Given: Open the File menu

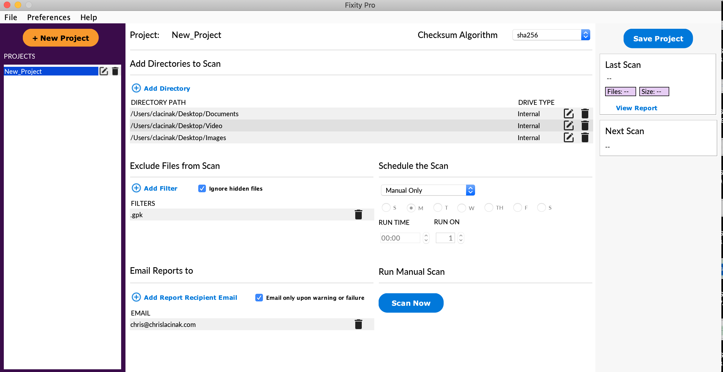Looking at the screenshot, I should (11, 17).
